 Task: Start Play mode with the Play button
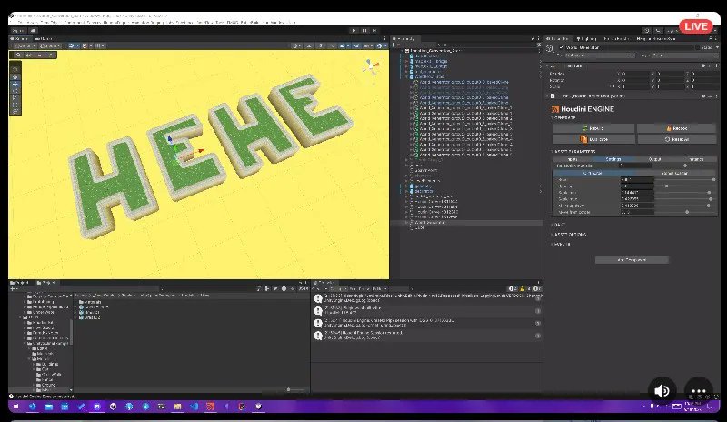354,31
